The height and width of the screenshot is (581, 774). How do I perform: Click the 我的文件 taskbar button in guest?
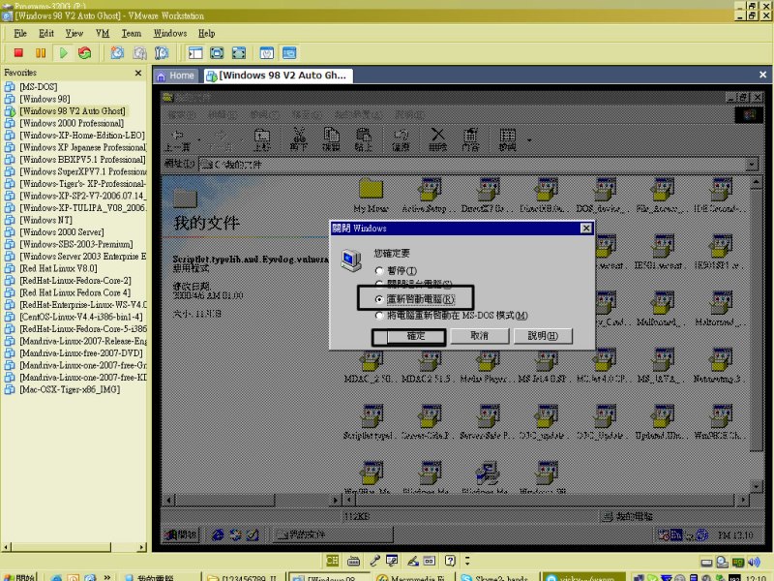pyautogui.click(x=333, y=535)
